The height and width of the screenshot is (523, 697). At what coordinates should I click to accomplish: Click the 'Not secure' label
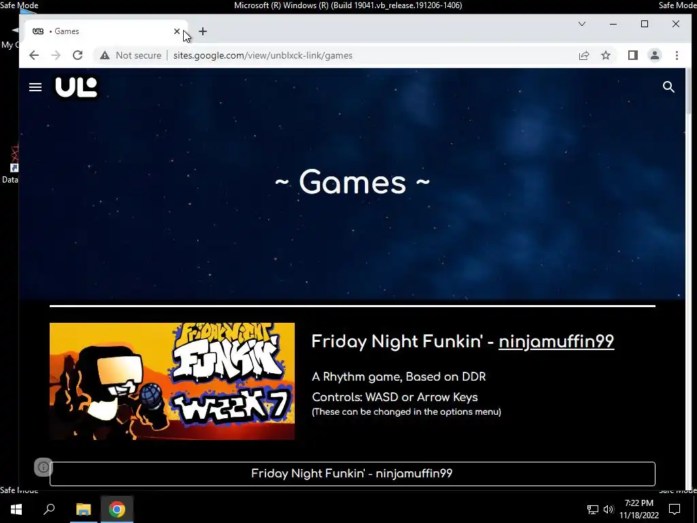coord(138,55)
